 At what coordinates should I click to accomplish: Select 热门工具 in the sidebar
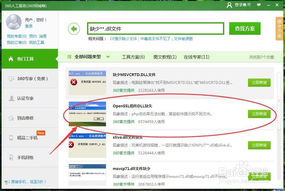(x=30, y=59)
